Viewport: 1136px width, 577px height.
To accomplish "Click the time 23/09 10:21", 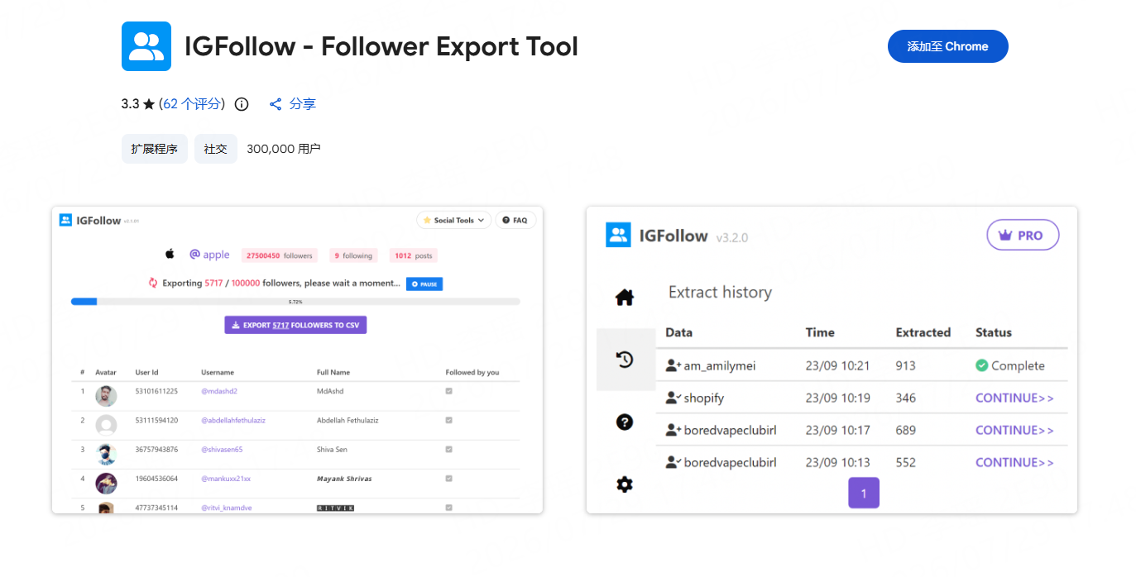I will [838, 365].
